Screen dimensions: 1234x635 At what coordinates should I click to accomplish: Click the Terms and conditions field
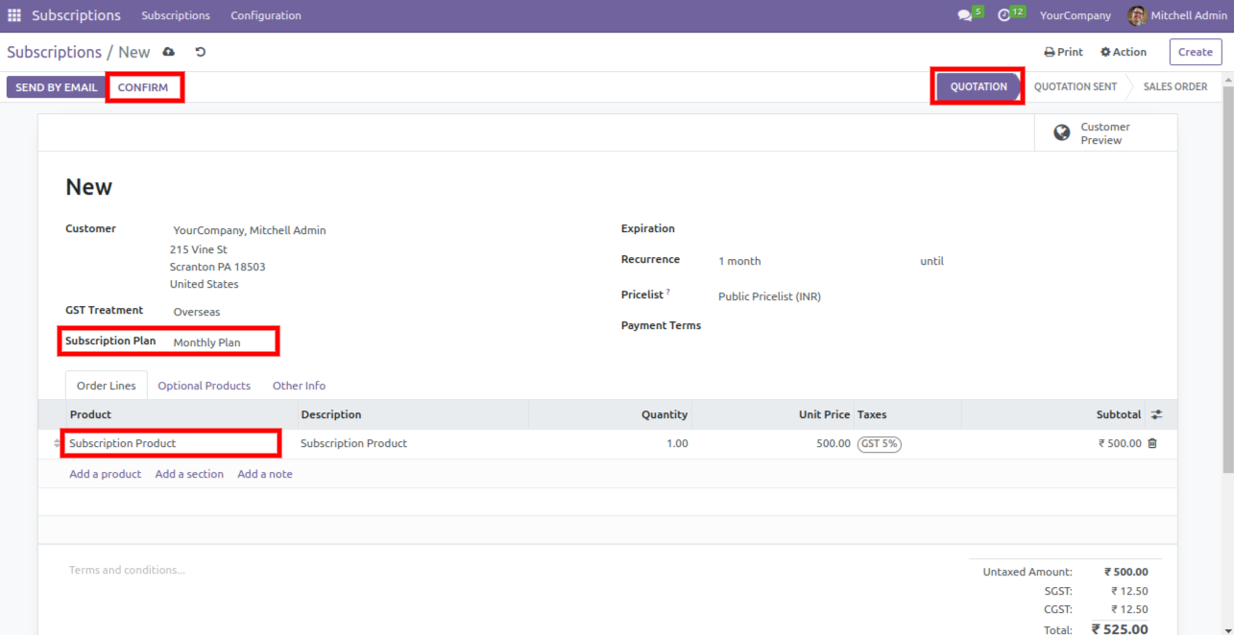(127, 570)
